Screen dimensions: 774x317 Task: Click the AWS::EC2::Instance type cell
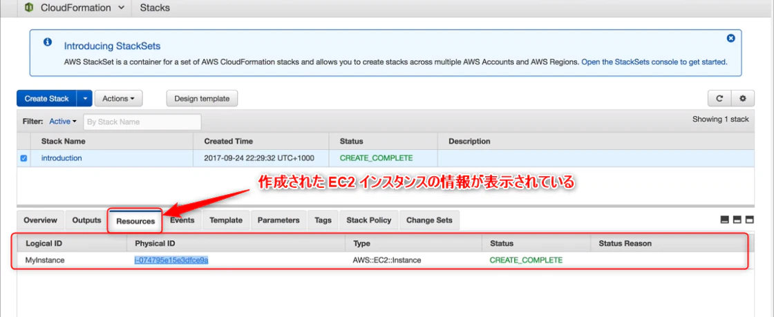[388, 260]
